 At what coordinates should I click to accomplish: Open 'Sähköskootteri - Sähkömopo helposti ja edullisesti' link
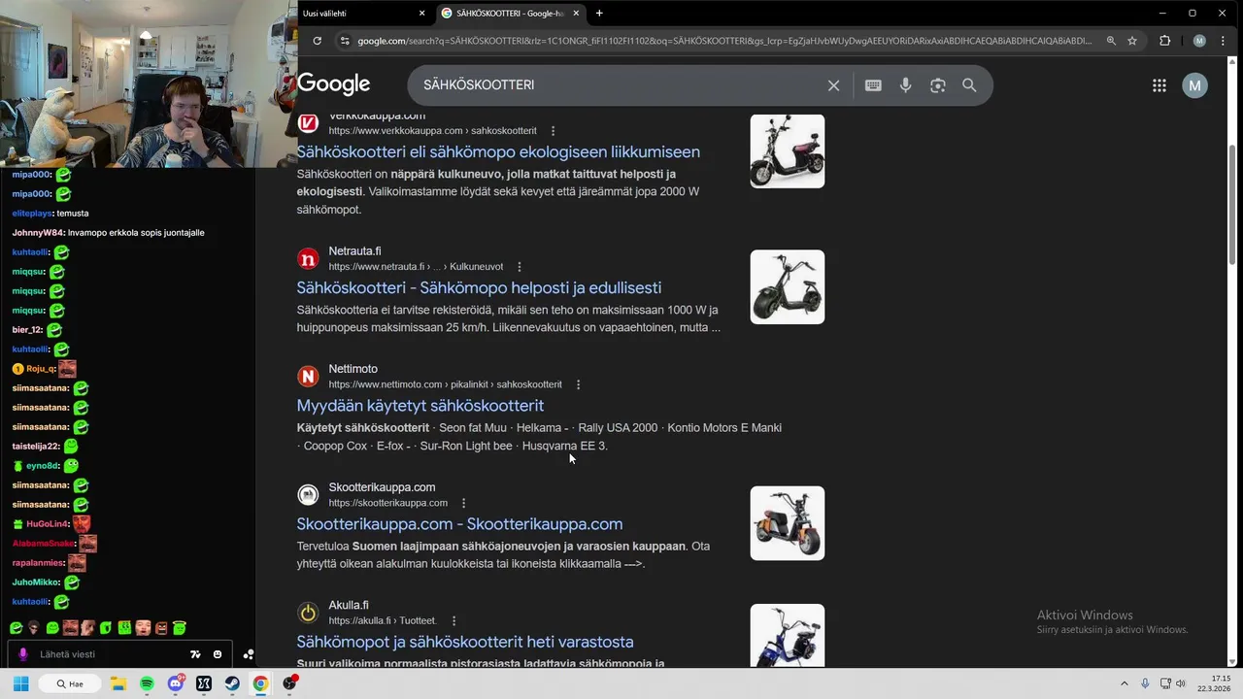pos(479,288)
